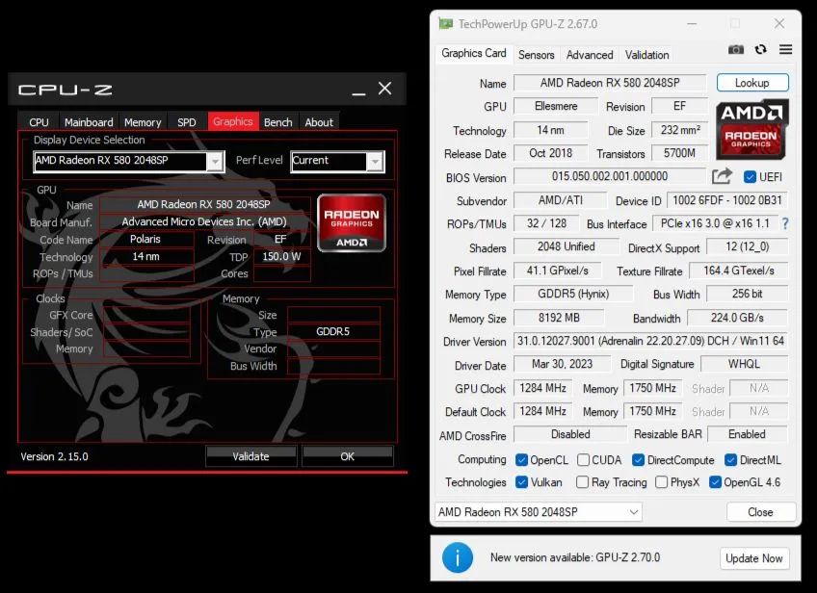Toggle the CUDA checkbox
Image resolution: width=817 pixels, height=593 pixels.
coord(584,460)
